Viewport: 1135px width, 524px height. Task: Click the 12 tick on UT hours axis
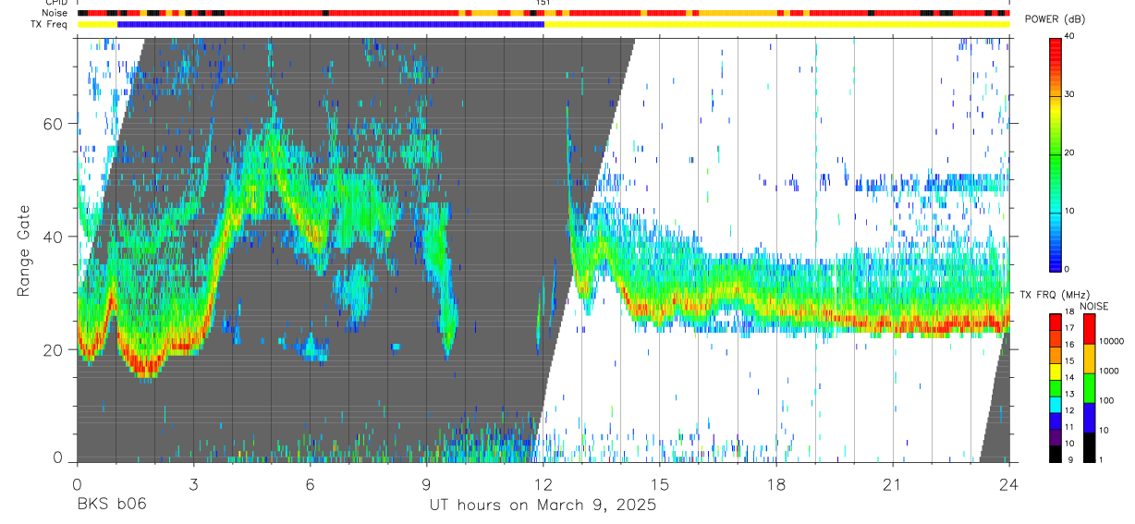543,483
